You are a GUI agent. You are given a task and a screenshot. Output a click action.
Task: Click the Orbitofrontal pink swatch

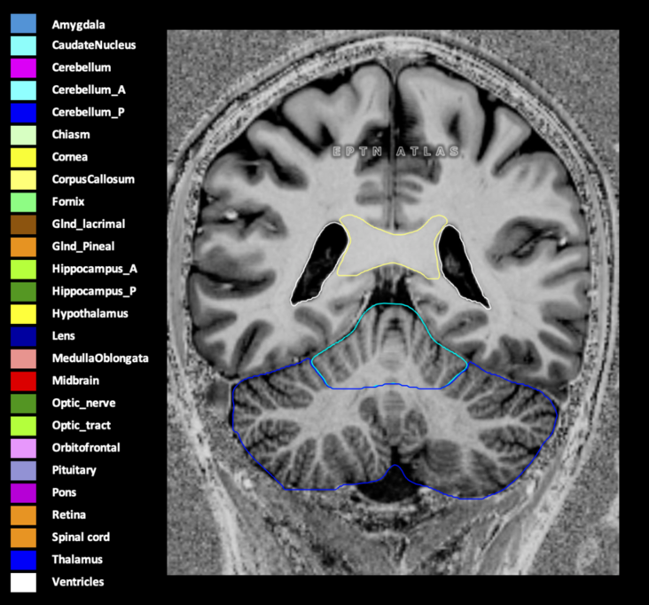coord(23,449)
